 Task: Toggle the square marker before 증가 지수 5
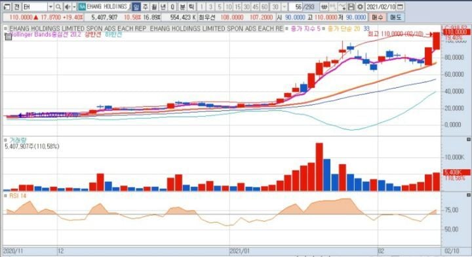(x=287, y=29)
